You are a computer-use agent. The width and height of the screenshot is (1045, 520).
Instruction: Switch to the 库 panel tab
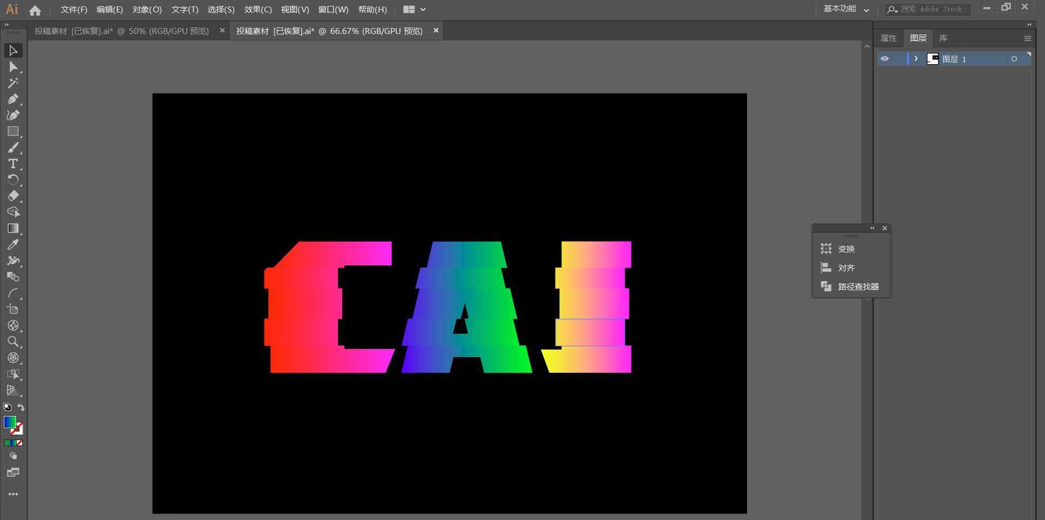tap(943, 38)
